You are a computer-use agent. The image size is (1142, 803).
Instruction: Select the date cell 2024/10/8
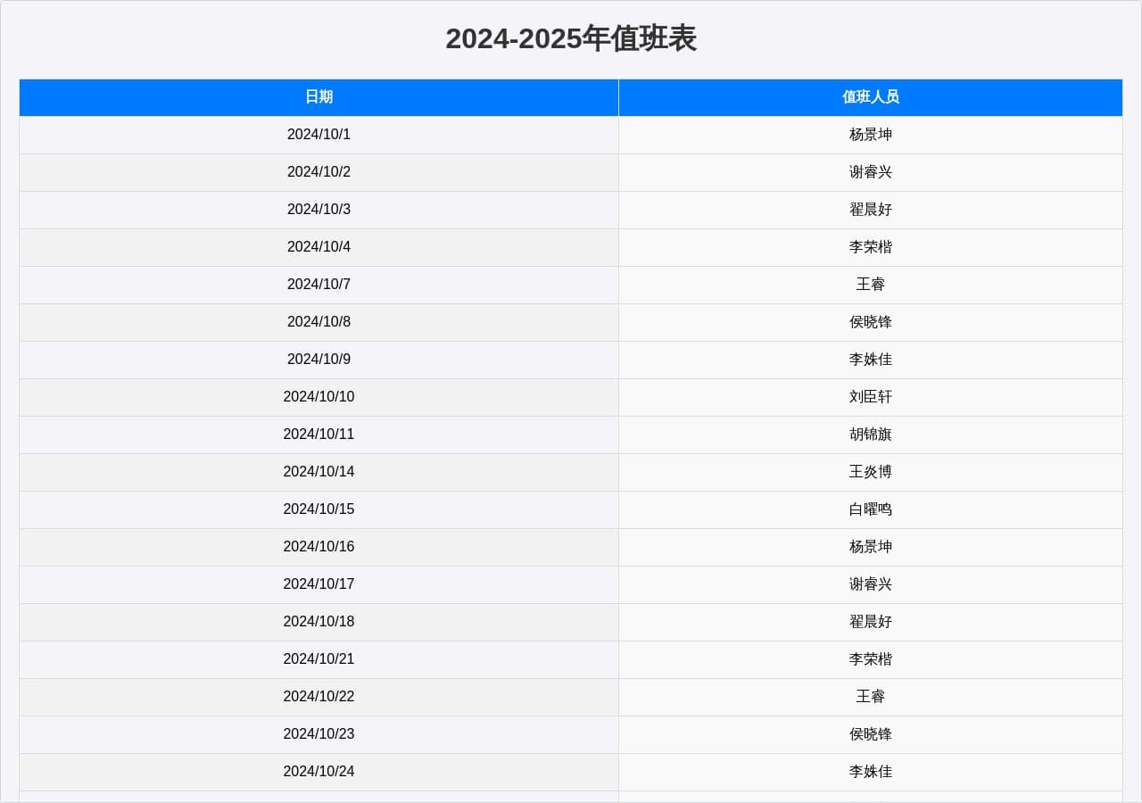tap(319, 322)
